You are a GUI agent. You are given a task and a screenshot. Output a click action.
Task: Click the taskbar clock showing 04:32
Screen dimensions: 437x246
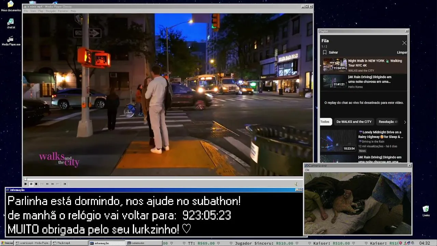coord(424,243)
